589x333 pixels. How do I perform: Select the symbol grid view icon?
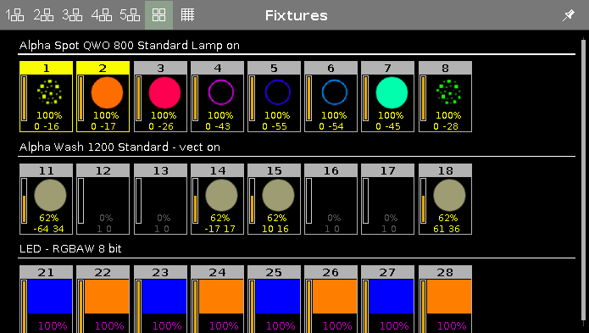(x=158, y=15)
